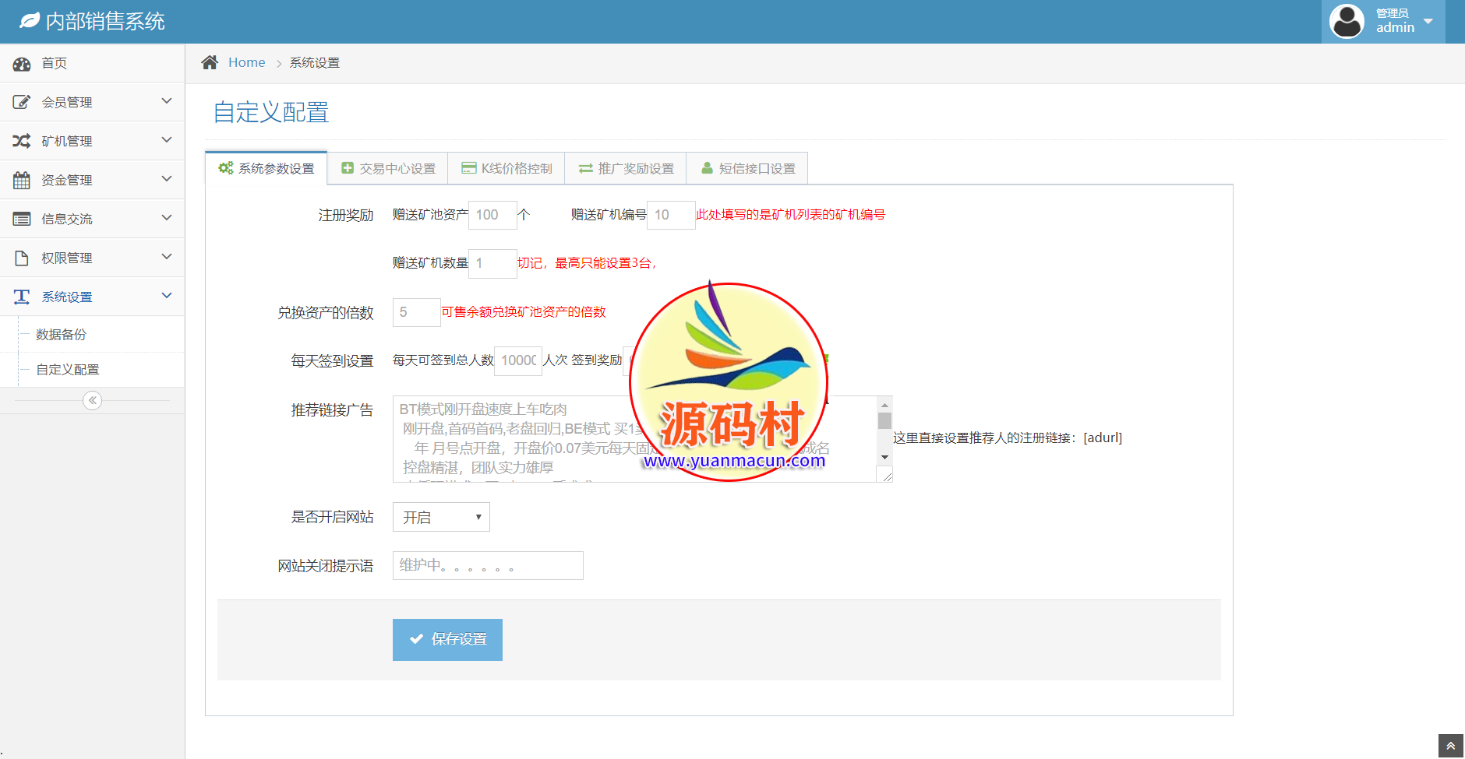Collapse the sidebar with double-arrow button
This screenshot has height=759, width=1465.
pyautogui.click(x=92, y=400)
